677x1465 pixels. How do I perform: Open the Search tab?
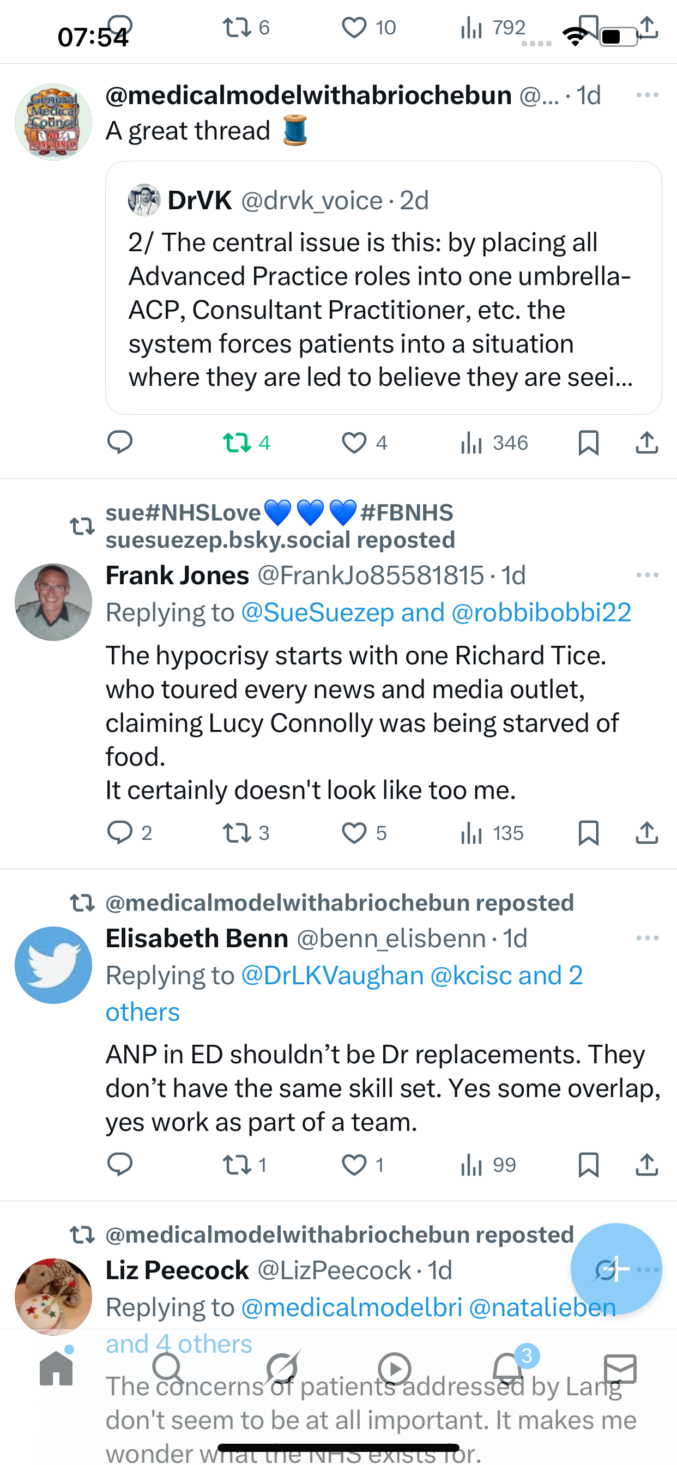pos(168,1369)
